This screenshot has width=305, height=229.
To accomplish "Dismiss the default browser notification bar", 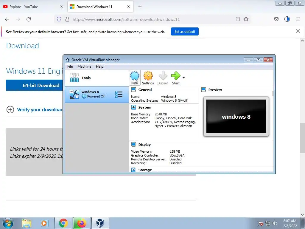I will 298,31.
